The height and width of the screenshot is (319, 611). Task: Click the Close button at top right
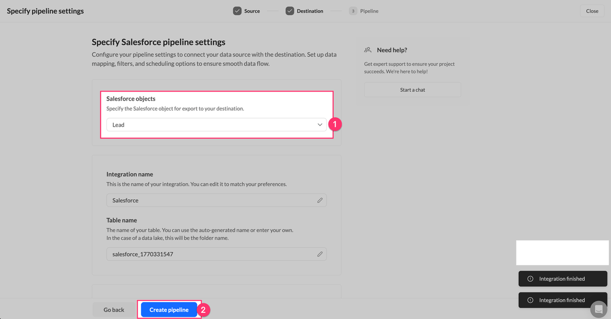click(x=592, y=11)
